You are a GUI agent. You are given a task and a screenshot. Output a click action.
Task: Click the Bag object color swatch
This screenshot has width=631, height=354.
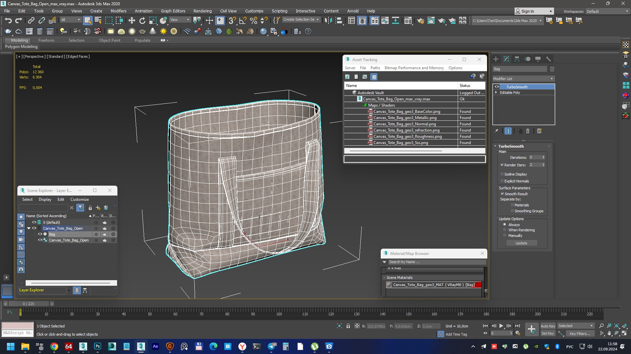pos(552,69)
